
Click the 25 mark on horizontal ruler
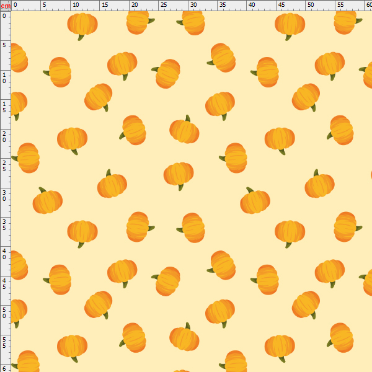[164, 5]
